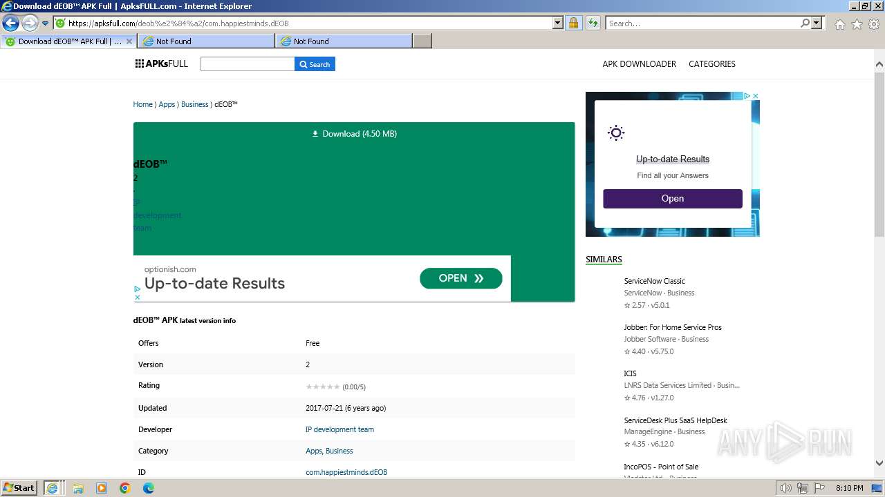
Task: Switch to the second Not Found tab
Action: click(344, 41)
